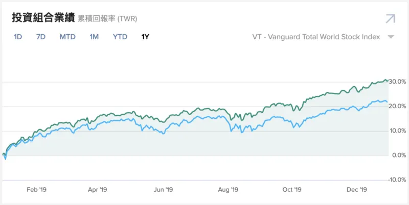Click the Aug '19 x-axis label

[228, 189]
